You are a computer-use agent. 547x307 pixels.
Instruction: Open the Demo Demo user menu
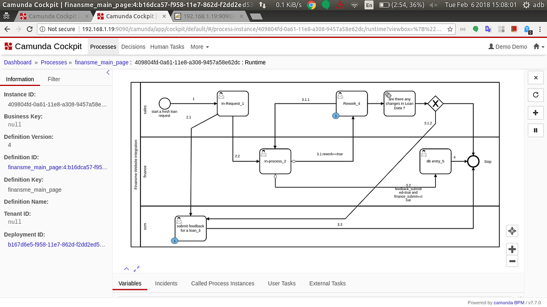507,47
